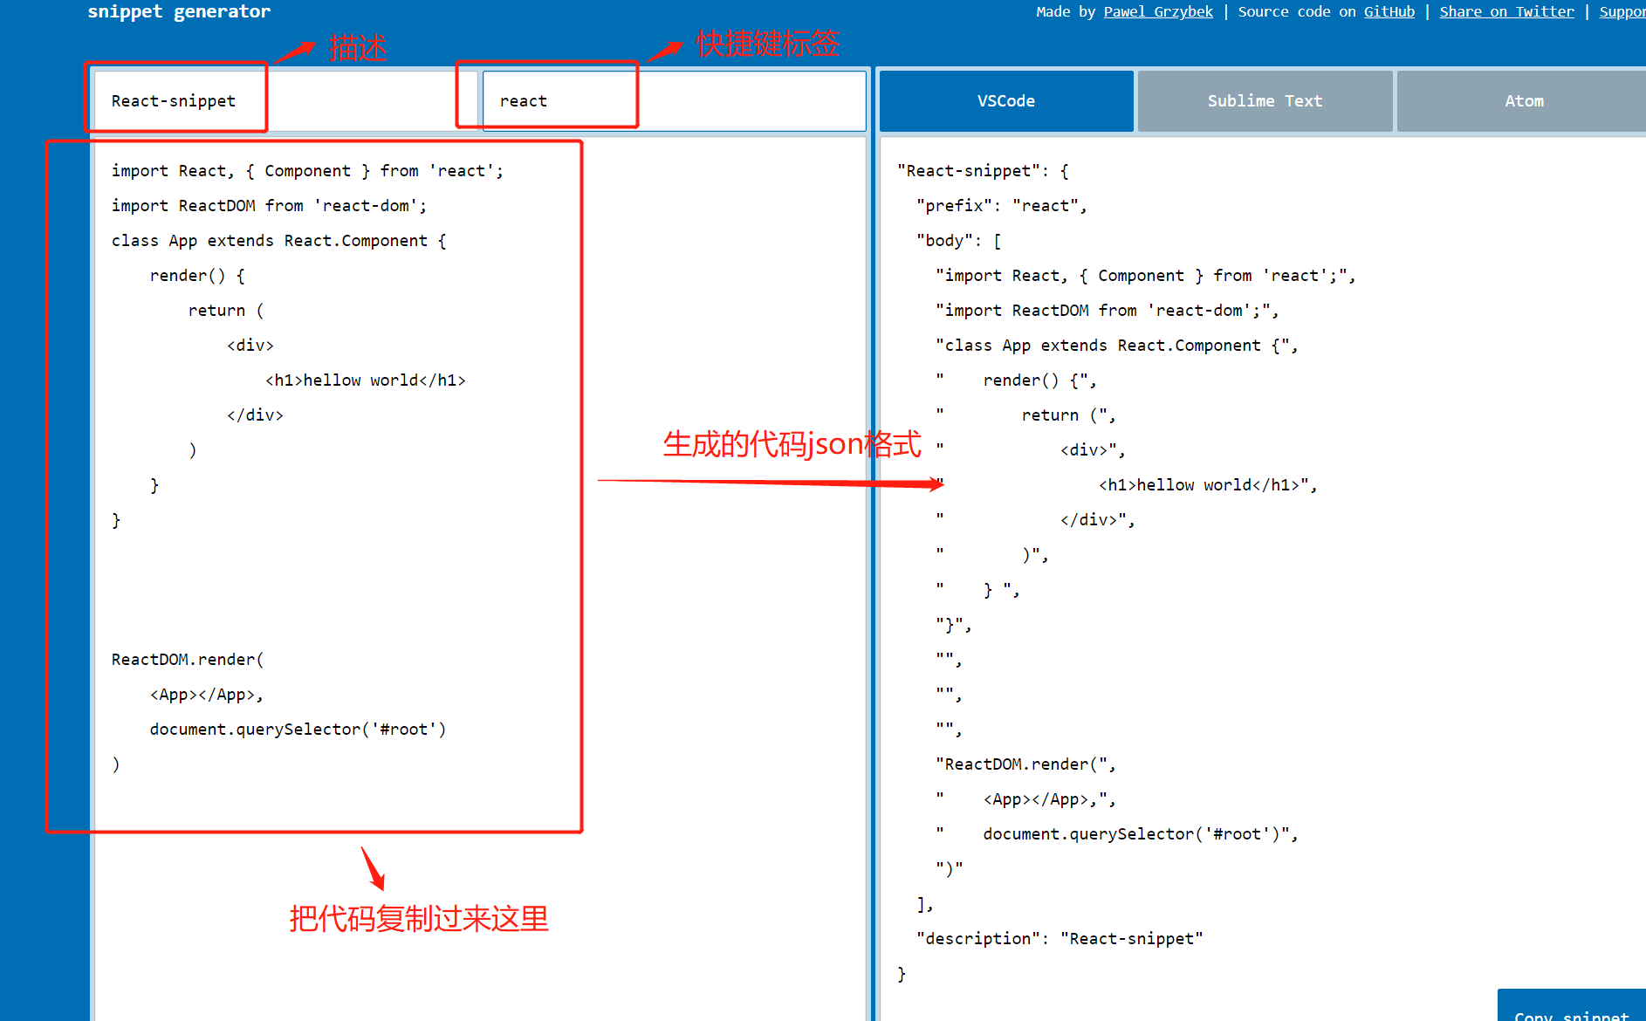Click the snippet generator title
This screenshot has height=1021, width=1646.
(x=178, y=11)
